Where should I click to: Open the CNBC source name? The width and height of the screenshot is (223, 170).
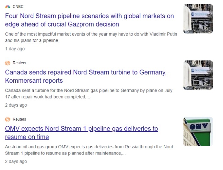point(18,7)
